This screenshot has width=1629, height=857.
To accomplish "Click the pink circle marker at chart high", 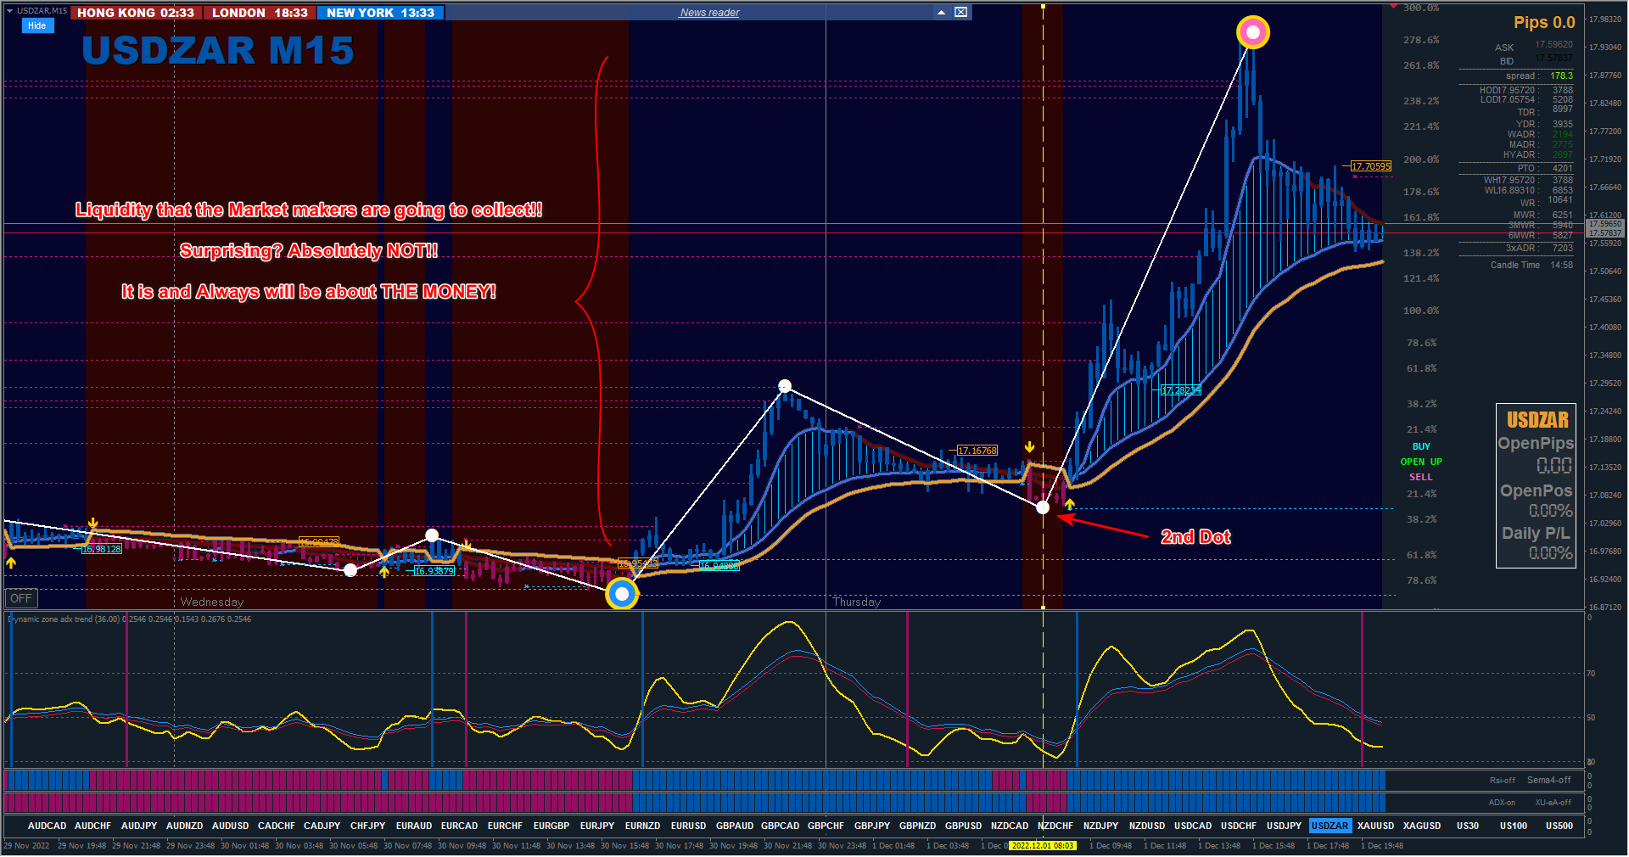I will point(1253,32).
